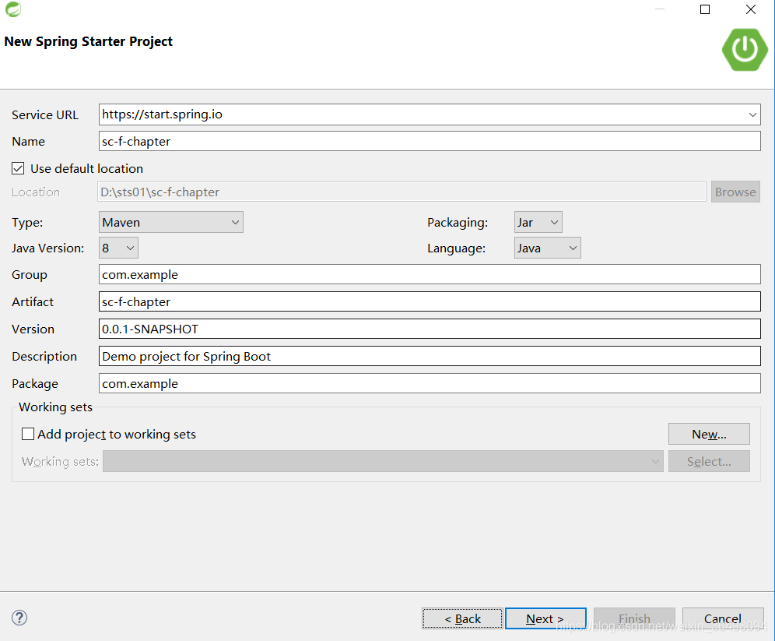Click the "Language:" label

click(x=456, y=248)
